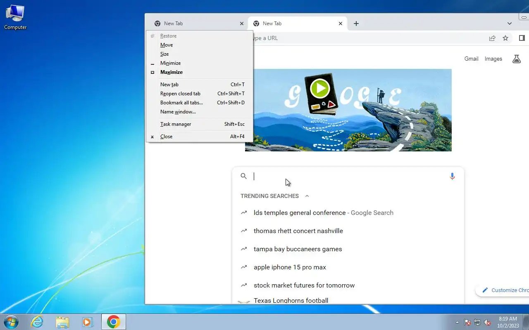Select tampa bay buccaneers games suggestion

click(x=348, y=249)
